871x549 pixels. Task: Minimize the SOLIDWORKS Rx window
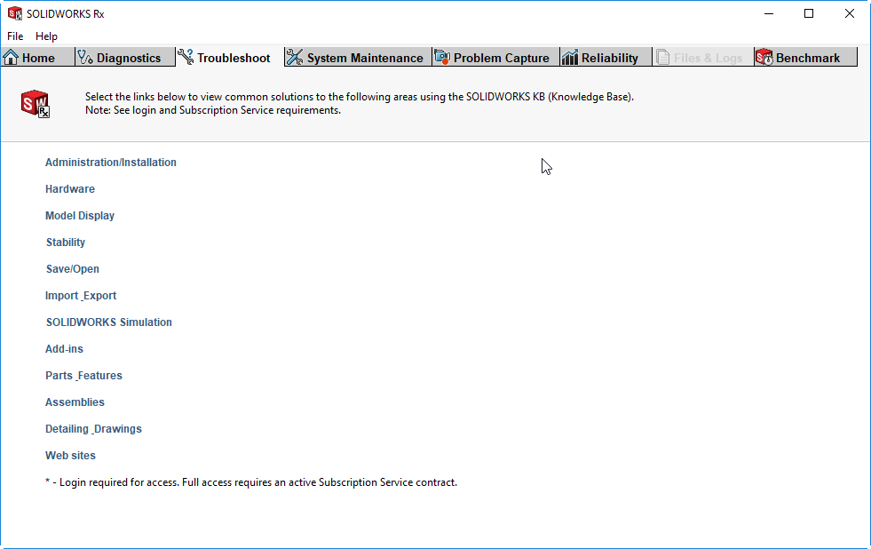pyautogui.click(x=769, y=13)
